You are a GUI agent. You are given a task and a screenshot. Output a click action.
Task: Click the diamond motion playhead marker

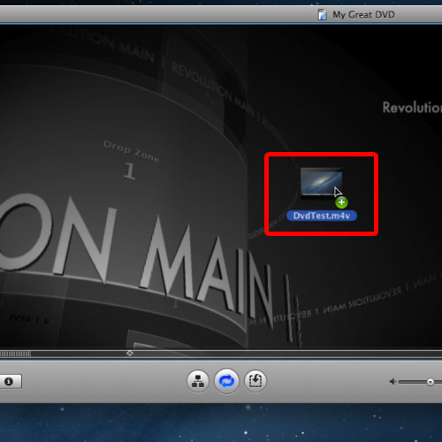[130, 353]
